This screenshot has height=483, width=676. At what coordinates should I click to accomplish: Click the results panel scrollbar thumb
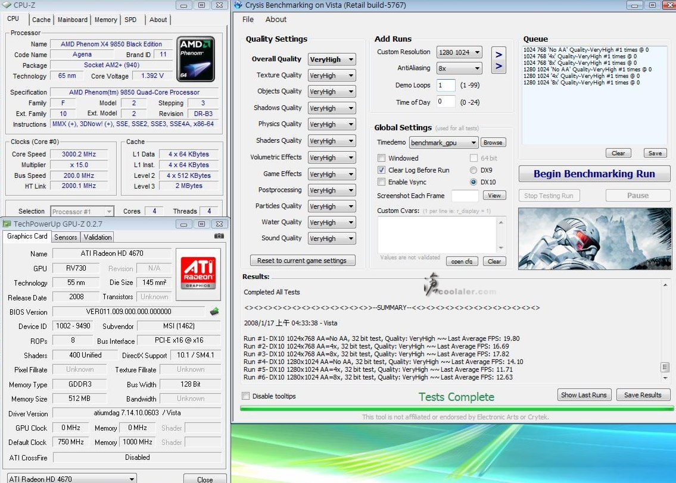[665, 367]
